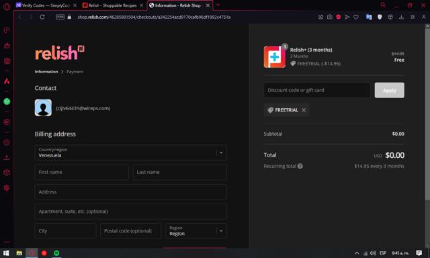
Task: Open File Explorer from the taskbar
Action: 19,253
